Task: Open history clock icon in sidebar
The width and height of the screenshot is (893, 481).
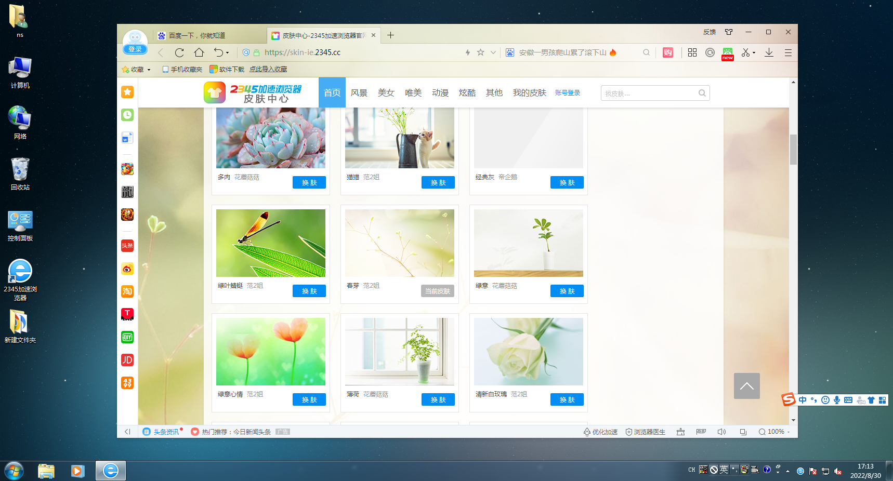Action: point(127,115)
